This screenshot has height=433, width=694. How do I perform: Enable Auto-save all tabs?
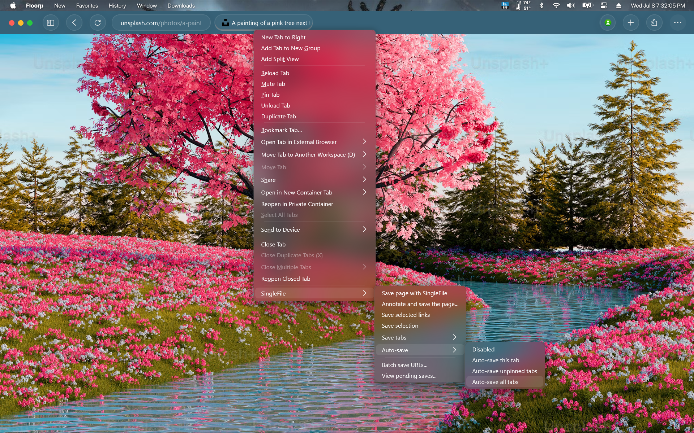pyautogui.click(x=505, y=382)
